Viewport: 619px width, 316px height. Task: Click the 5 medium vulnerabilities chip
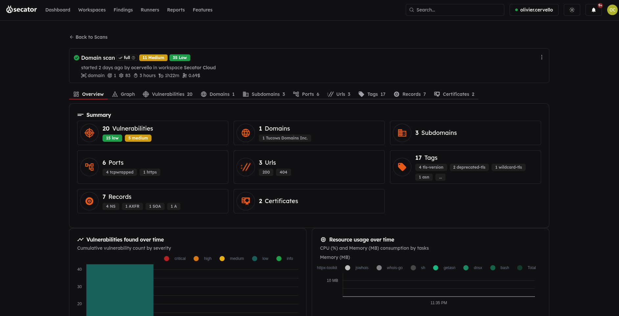pyautogui.click(x=138, y=138)
